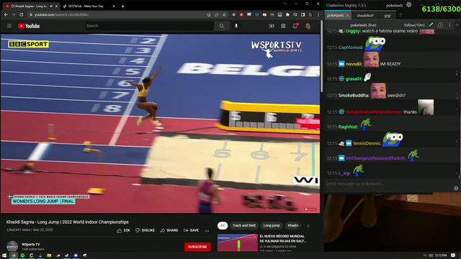Go to YouTube home via logo

pyautogui.click(x=29, y=26)
